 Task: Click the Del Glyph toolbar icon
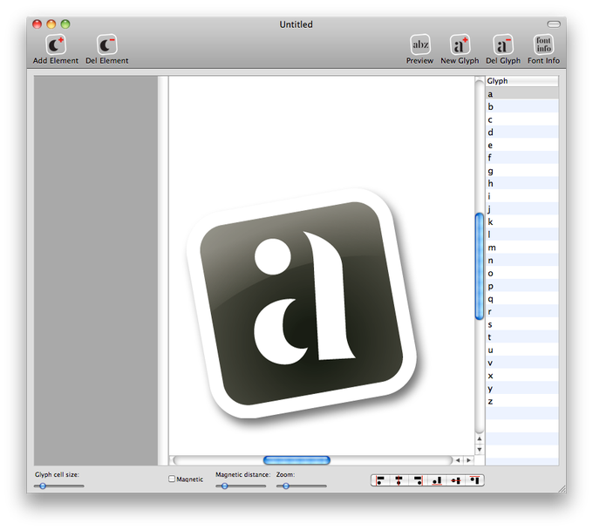pos(503,45)
